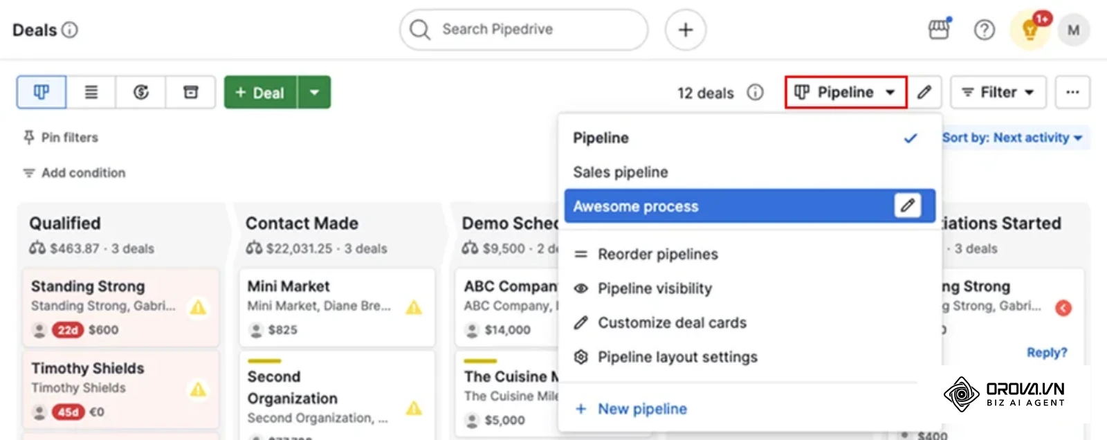The image size is (1107, 440).
Task: Click the Contact Made stage header
Action: (302, 223)
